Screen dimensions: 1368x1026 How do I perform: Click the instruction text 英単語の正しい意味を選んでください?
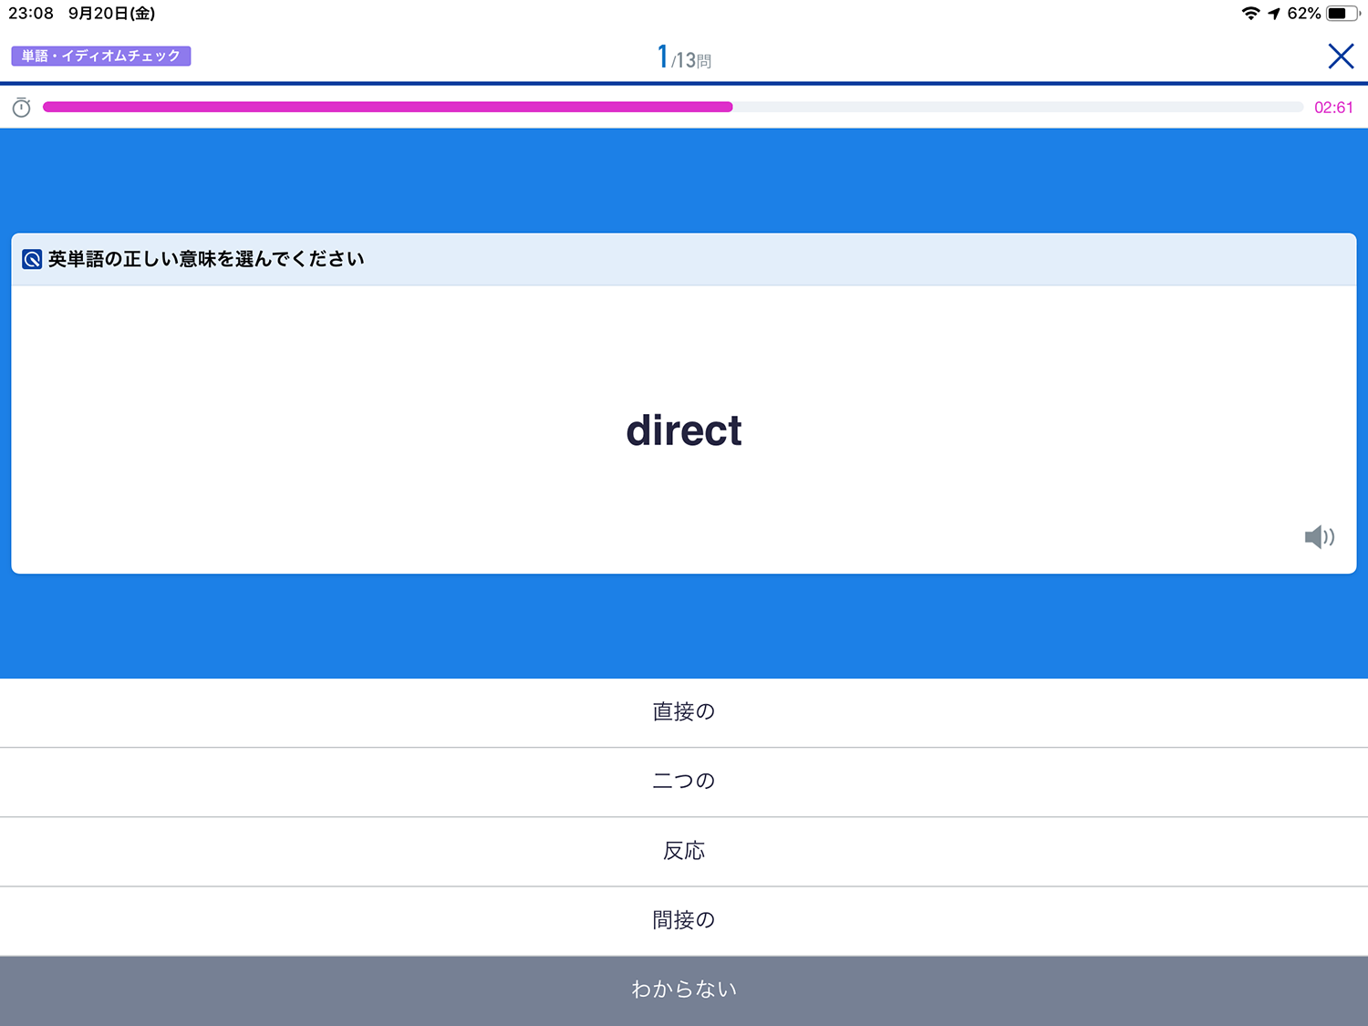pyautogui.click(x=206, y=260)
